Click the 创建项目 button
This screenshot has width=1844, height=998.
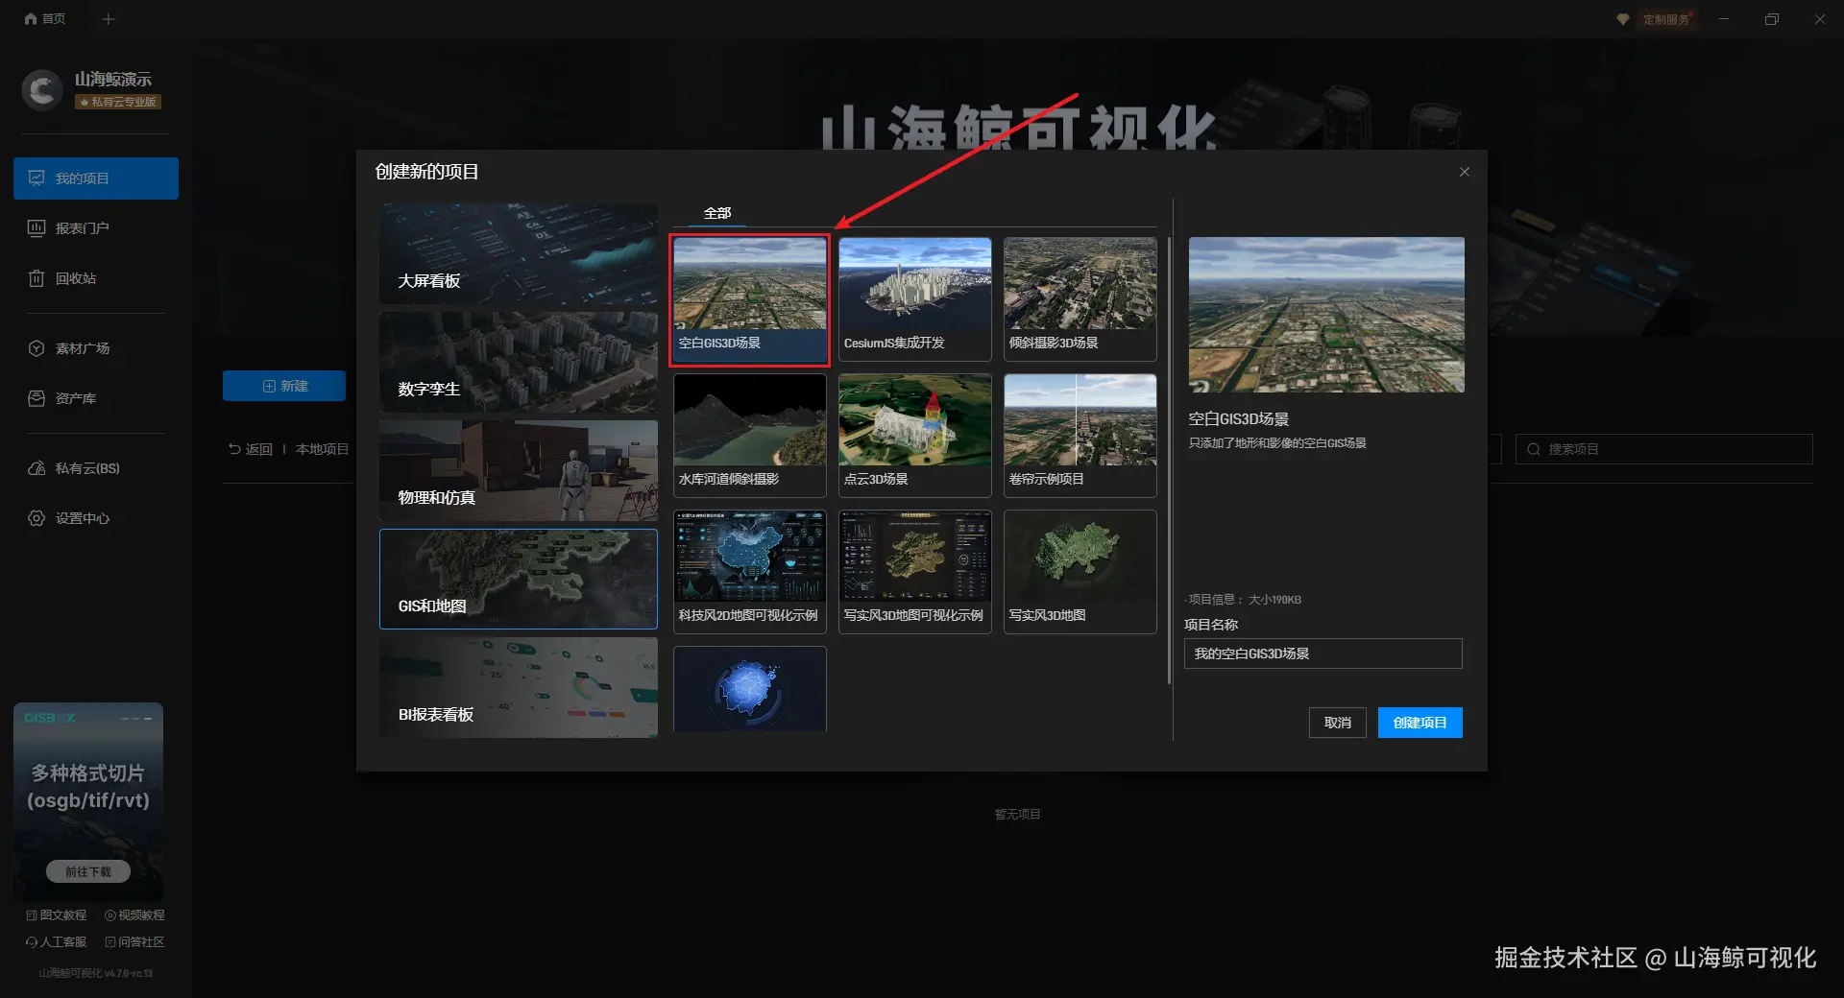pos(1420,723)
